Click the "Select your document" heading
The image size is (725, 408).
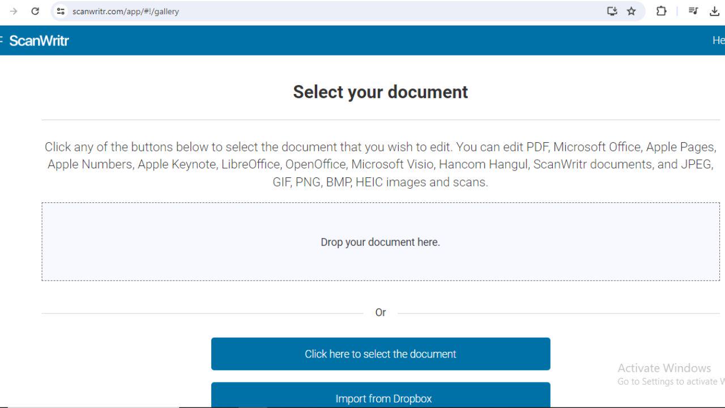click(x=381, y=92)
